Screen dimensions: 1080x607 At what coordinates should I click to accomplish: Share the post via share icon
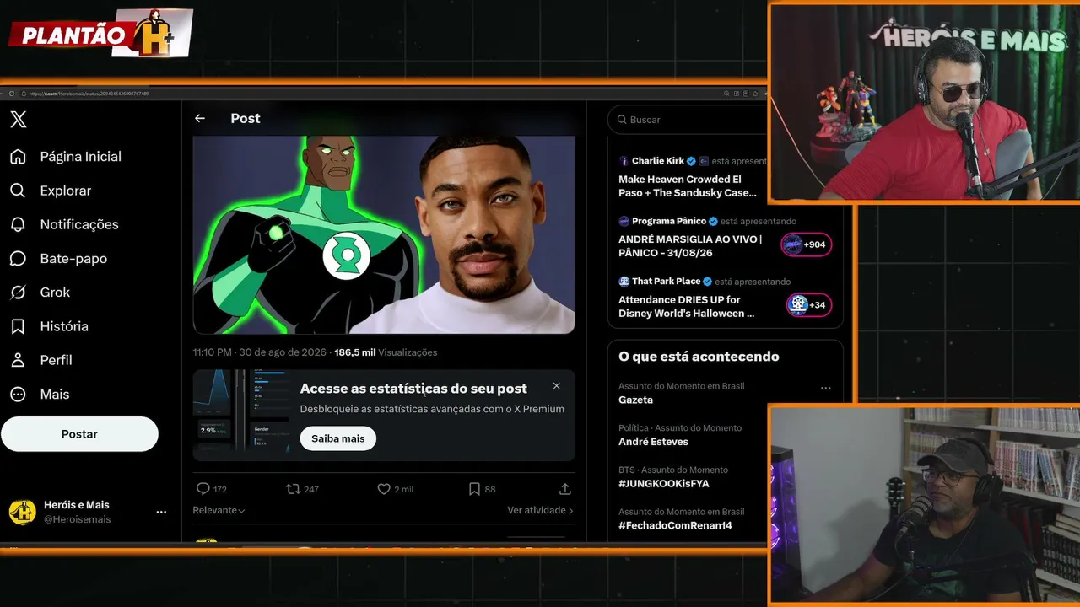click(x=565, y=489)
